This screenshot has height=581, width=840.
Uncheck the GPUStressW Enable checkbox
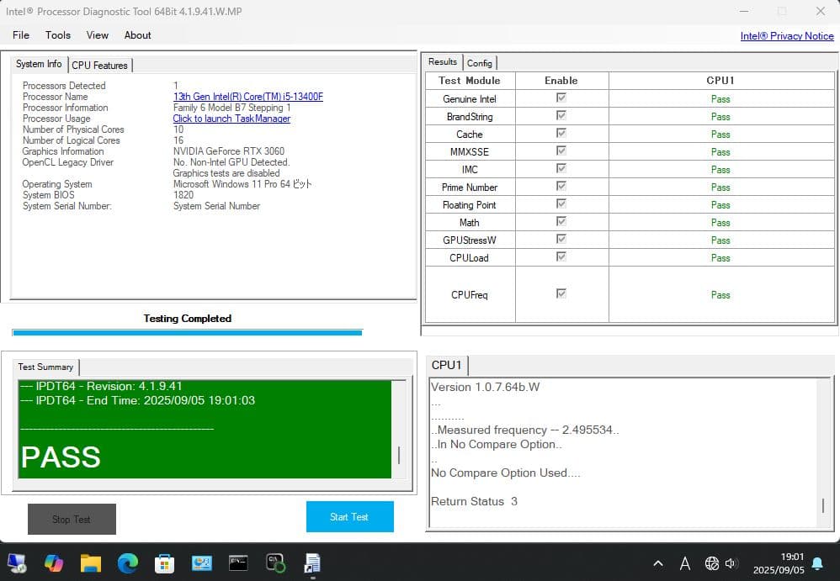click(561, 240)
